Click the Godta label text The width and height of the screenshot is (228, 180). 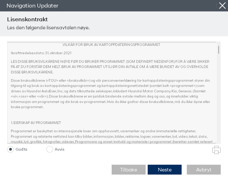[x=22, y=149]
